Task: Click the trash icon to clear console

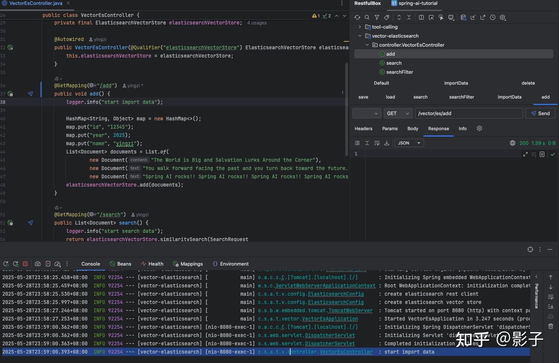Action: tap(551, 326)
